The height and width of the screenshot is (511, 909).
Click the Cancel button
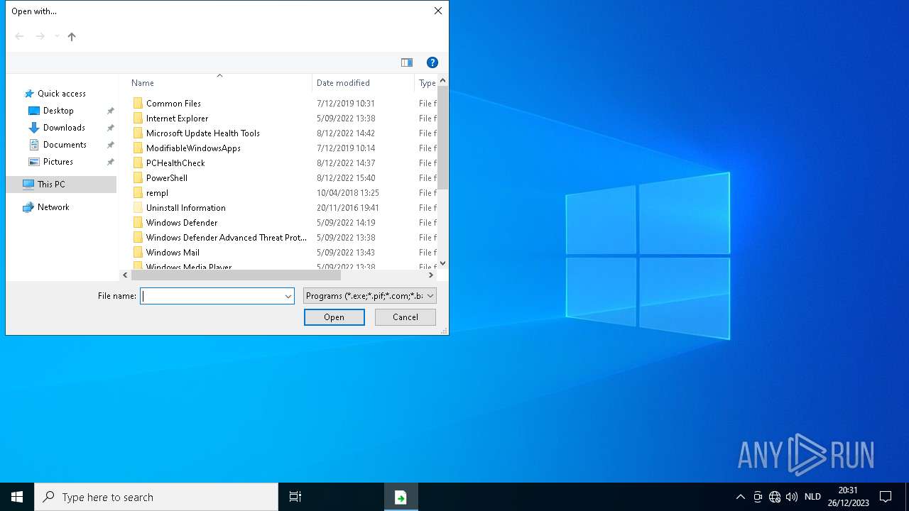click(x=405, y=317)
